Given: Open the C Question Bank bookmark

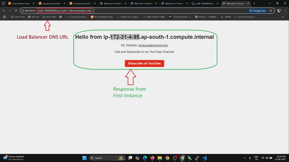Looking at the screenshot, I should [180, 17].
